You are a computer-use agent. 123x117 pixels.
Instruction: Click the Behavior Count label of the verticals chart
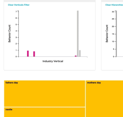click(x=10, y=34)
